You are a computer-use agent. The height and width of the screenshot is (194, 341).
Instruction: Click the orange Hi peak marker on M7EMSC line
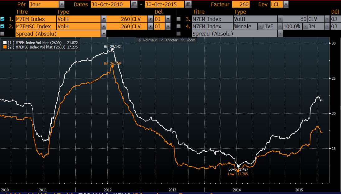pyautogui.click(x=112, y=66)
